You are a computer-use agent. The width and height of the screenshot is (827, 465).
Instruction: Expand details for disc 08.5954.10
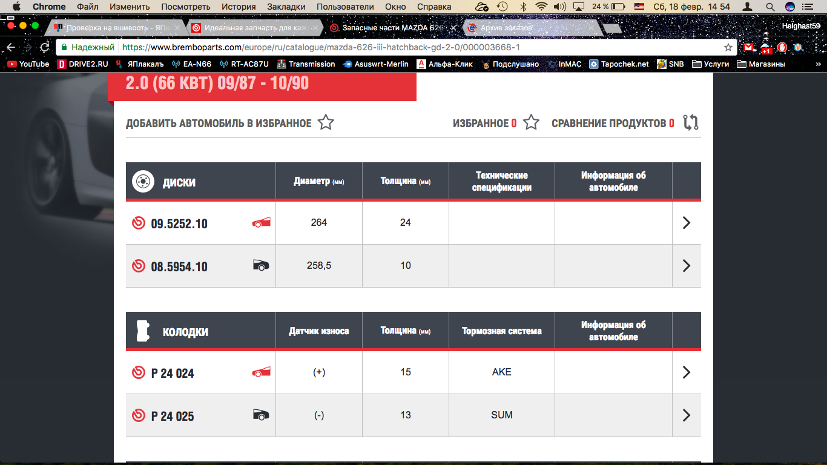coord(687,265)
